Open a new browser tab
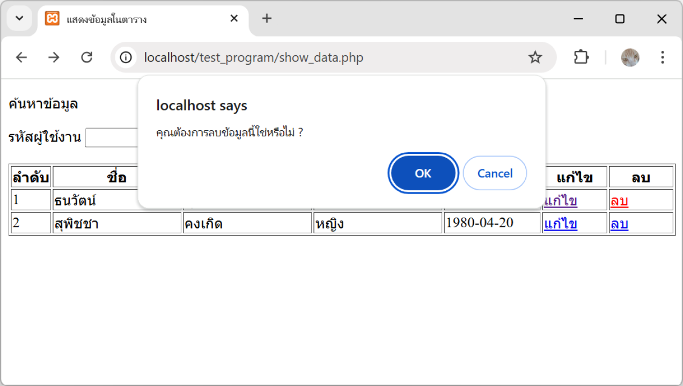The height and width of the screenshot is (386, 683). 267,19
